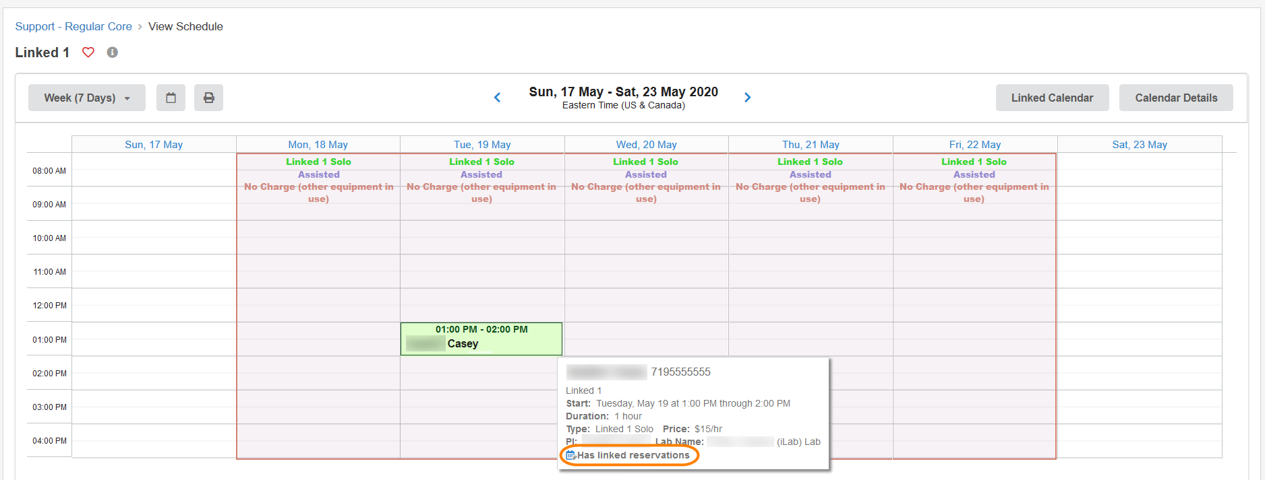Image resolution: width=1265 pixels, height=480 pixels.
Task: Select the Casey 1:00 PM reservation
Action: point(481,339)
